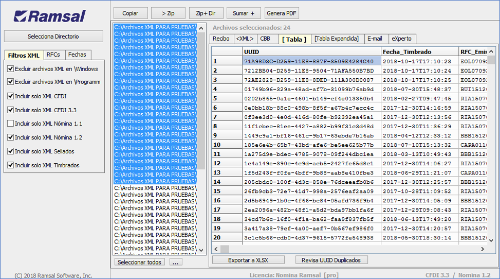Select UUID cell 2d5b6949-1b0c-4f66-bc84-05afd736f9b4
The height and width of the screenshot is (279, 500).
pyautogui.click(x=311, y=200)
